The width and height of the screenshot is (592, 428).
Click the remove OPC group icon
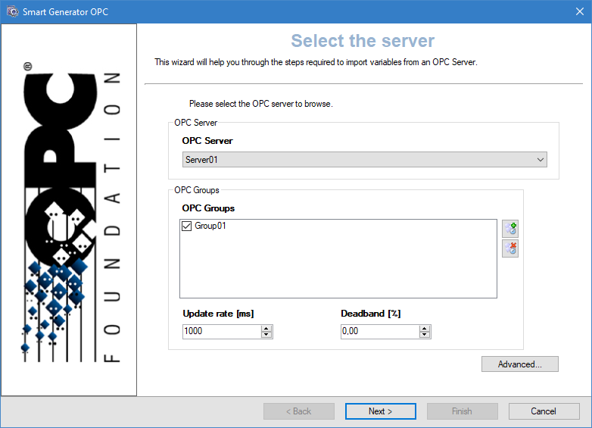click(510, 248)
